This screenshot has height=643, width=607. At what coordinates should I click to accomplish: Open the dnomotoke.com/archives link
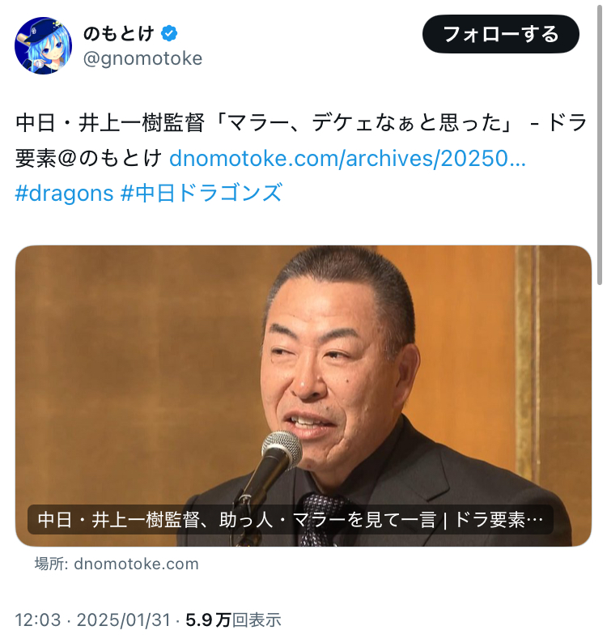[x=347, y=158]
